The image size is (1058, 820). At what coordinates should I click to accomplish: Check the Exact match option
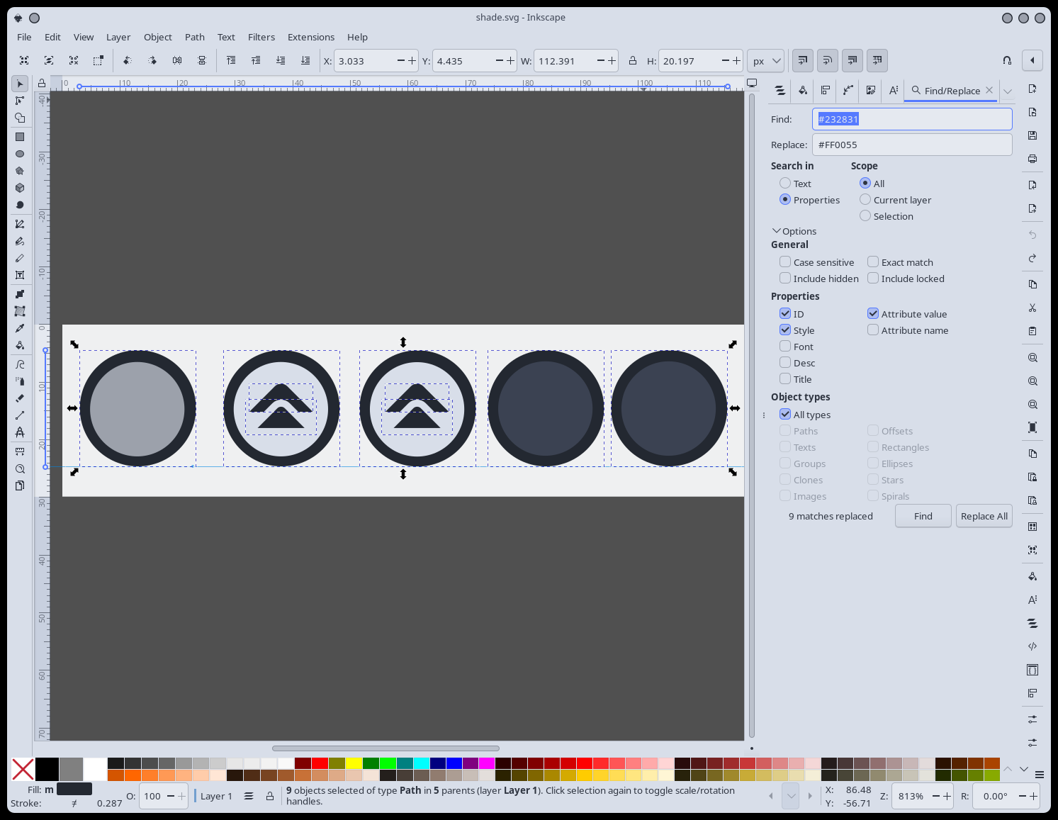click(873, 262)
